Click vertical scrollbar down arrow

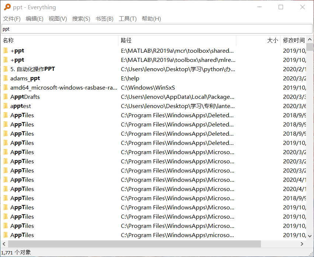[310, 236]
